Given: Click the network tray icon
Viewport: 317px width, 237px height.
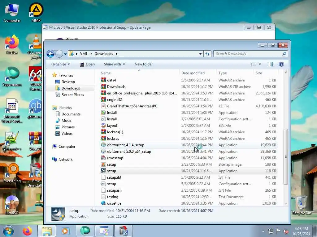Looking at the screenshot, I should click(x=271, y=231).
